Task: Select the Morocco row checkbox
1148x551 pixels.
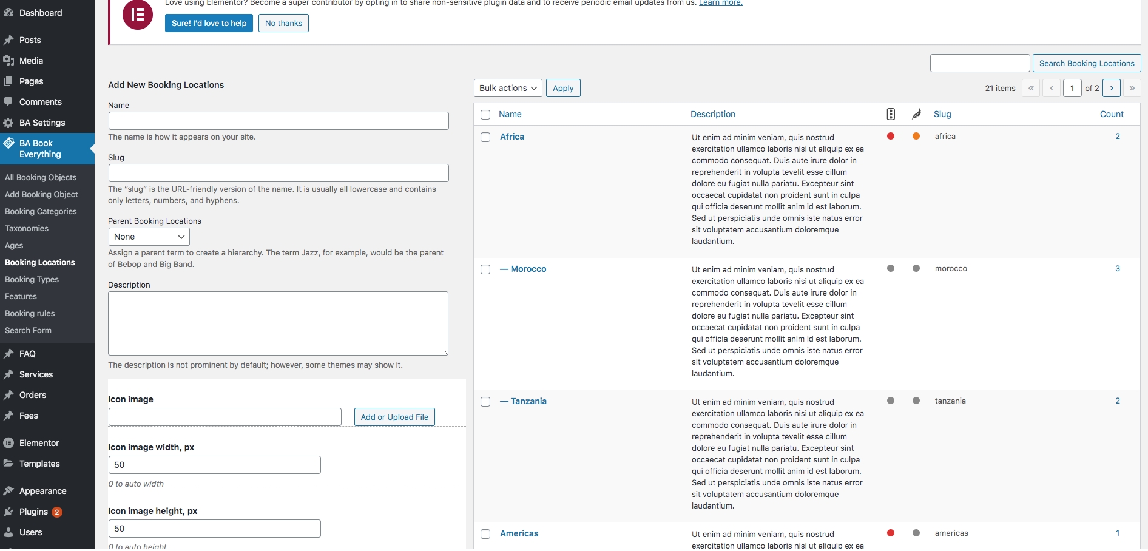Action: pyautogui.click(x=485, y=269)
